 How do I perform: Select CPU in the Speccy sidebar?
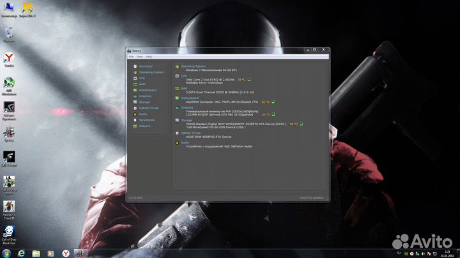142,79
